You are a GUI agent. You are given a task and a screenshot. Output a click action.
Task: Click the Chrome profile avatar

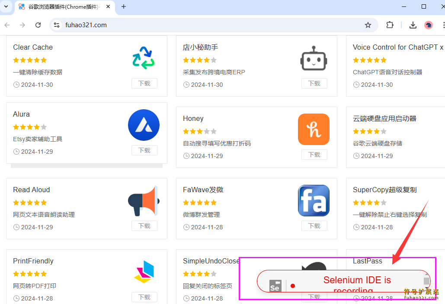click(x=429, y=25)
